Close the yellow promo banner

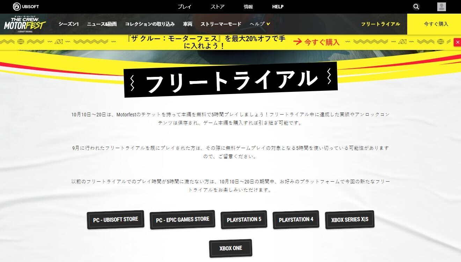point(457,42)
